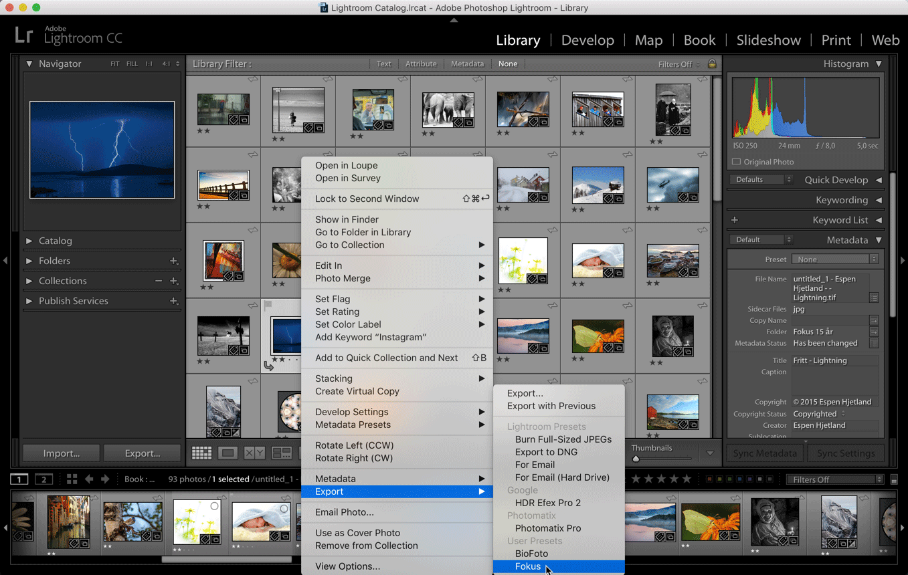Screen dimensions: 908x575
Task: Hide the top module panel arrow
Action: coord(454,20)
